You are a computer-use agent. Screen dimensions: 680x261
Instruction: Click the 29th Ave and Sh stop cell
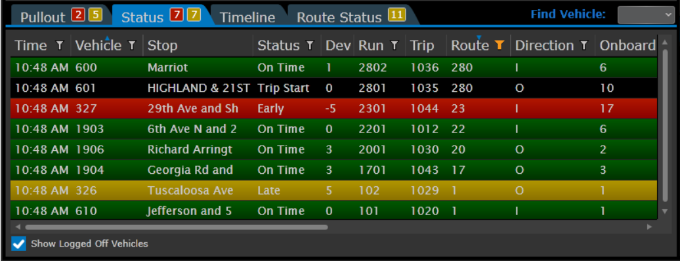pos(192,108)
